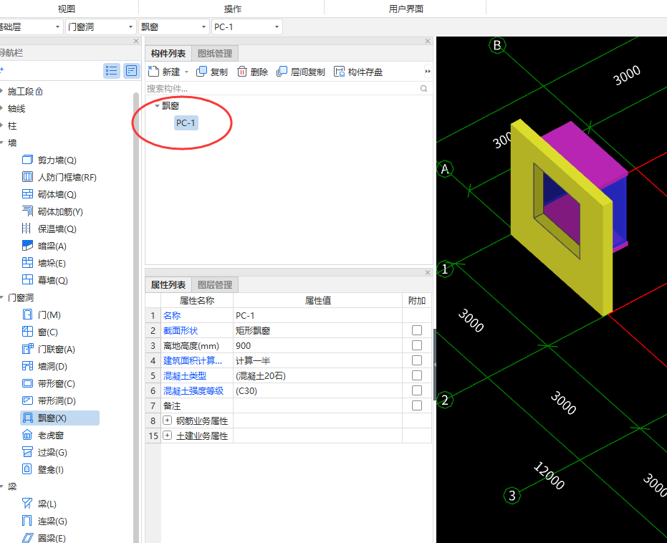Viewport: 667px width, 543px height.
Task: Choose the 连梁(G) coupling beam icon
Action: click(x=27, y=521)
